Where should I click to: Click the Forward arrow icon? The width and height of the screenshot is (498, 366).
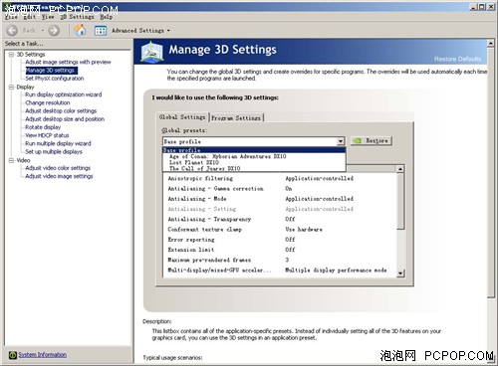54,31
